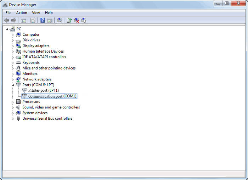Click Update driver software toolbar icon
248x180 pixels.
pos(69,20)
